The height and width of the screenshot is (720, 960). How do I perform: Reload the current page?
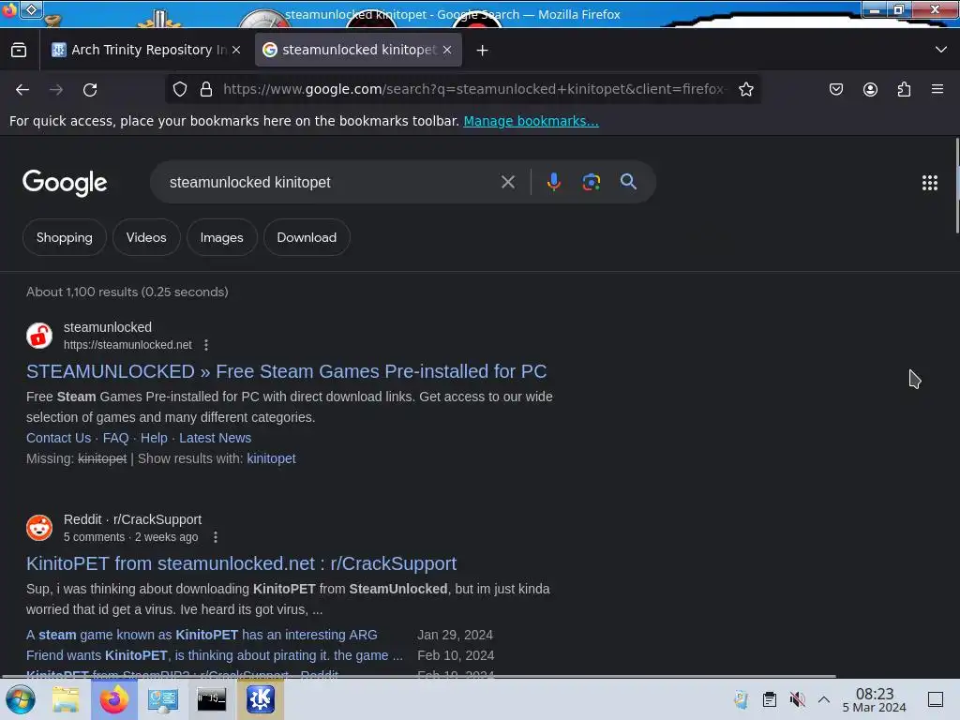[90, 89]
